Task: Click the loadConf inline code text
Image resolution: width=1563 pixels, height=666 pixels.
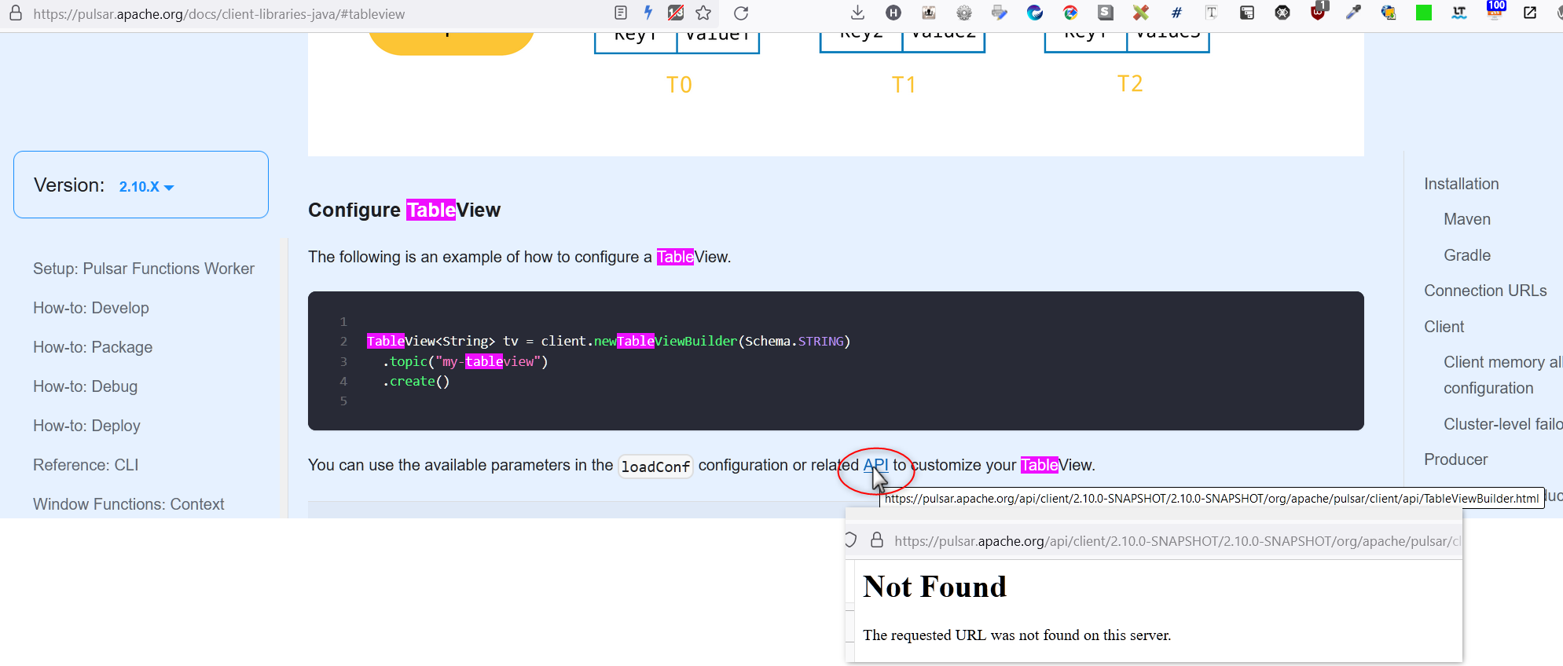Action: click(x=655, y=467)
